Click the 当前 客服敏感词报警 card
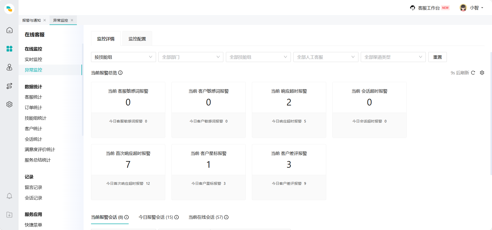 (x=128, y=110)
